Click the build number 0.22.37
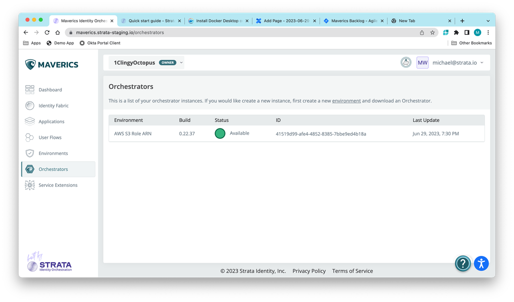 pos(187,134)
